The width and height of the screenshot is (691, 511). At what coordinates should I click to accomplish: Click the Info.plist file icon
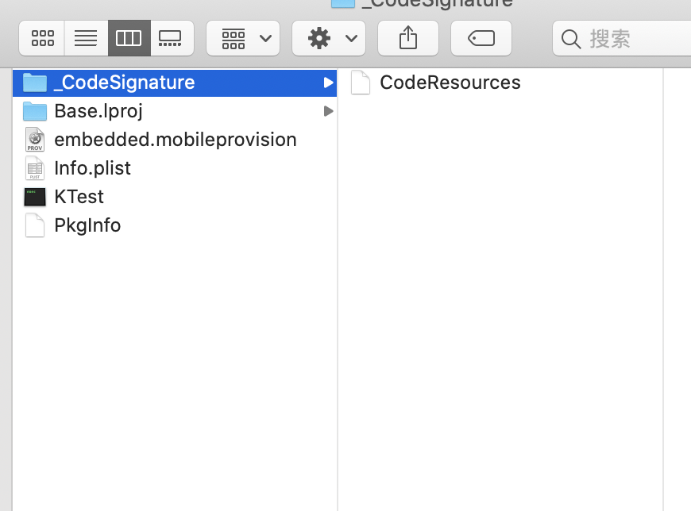[35, 168]
